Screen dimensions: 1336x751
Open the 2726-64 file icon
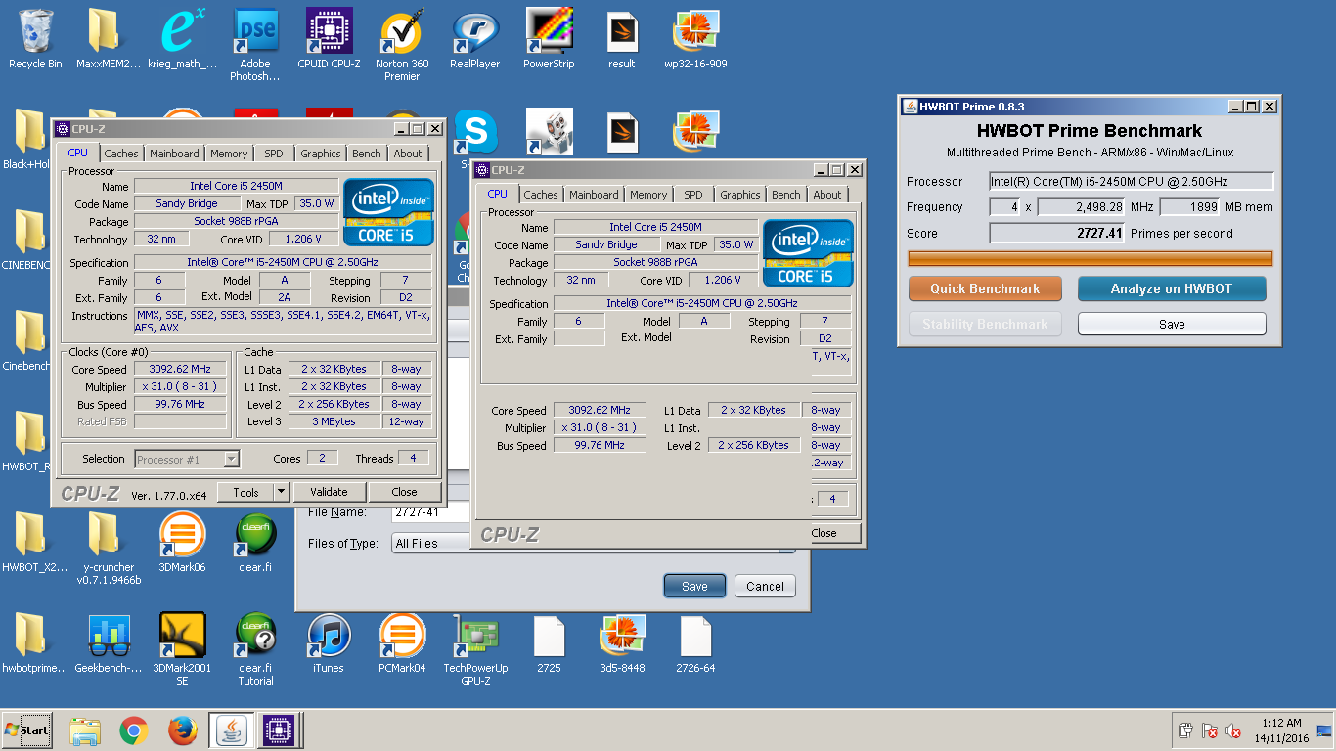tap(695, 643)
